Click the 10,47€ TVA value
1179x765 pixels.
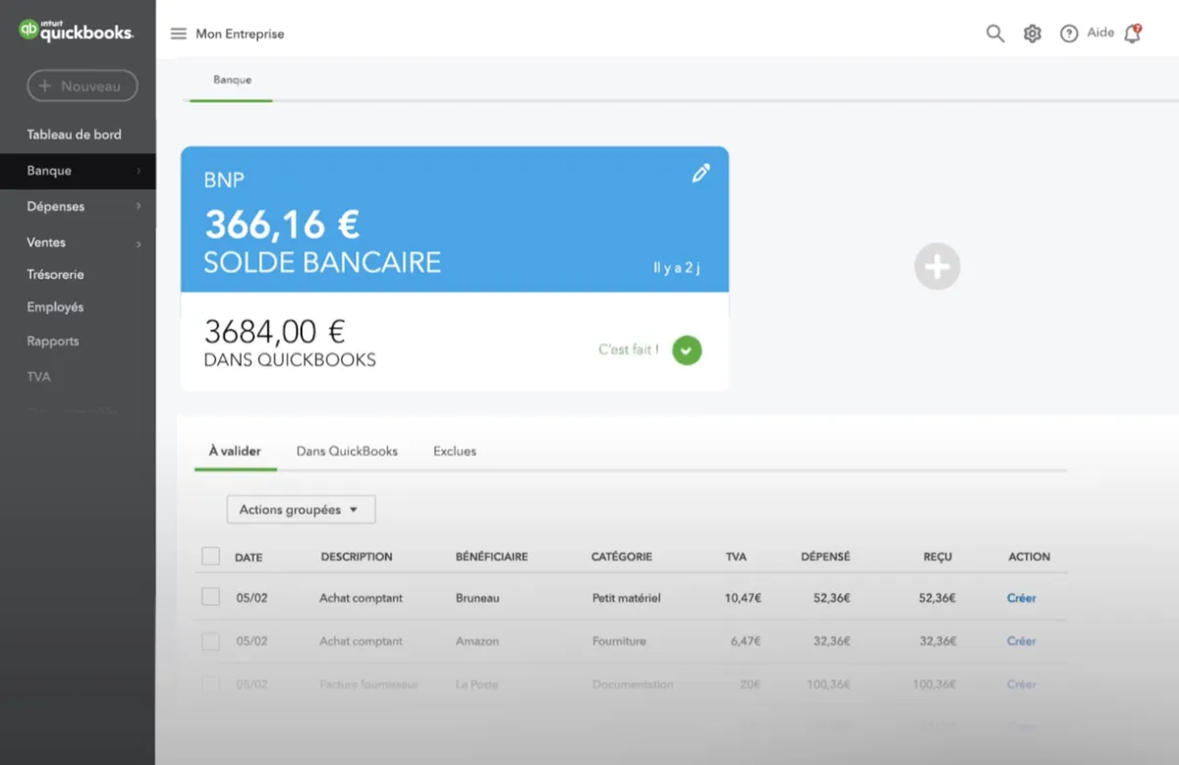coord(743,598)
